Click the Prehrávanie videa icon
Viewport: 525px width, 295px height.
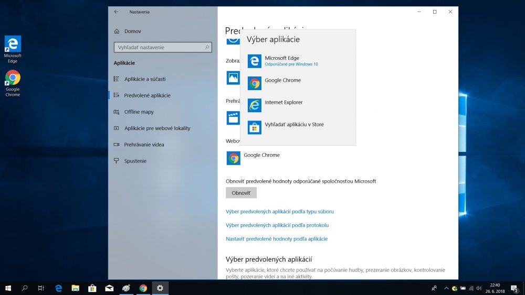tap(116, 144)
